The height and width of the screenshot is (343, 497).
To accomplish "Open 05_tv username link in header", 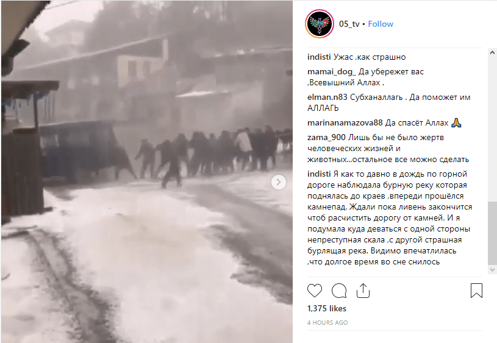I will tap(349, 24).
